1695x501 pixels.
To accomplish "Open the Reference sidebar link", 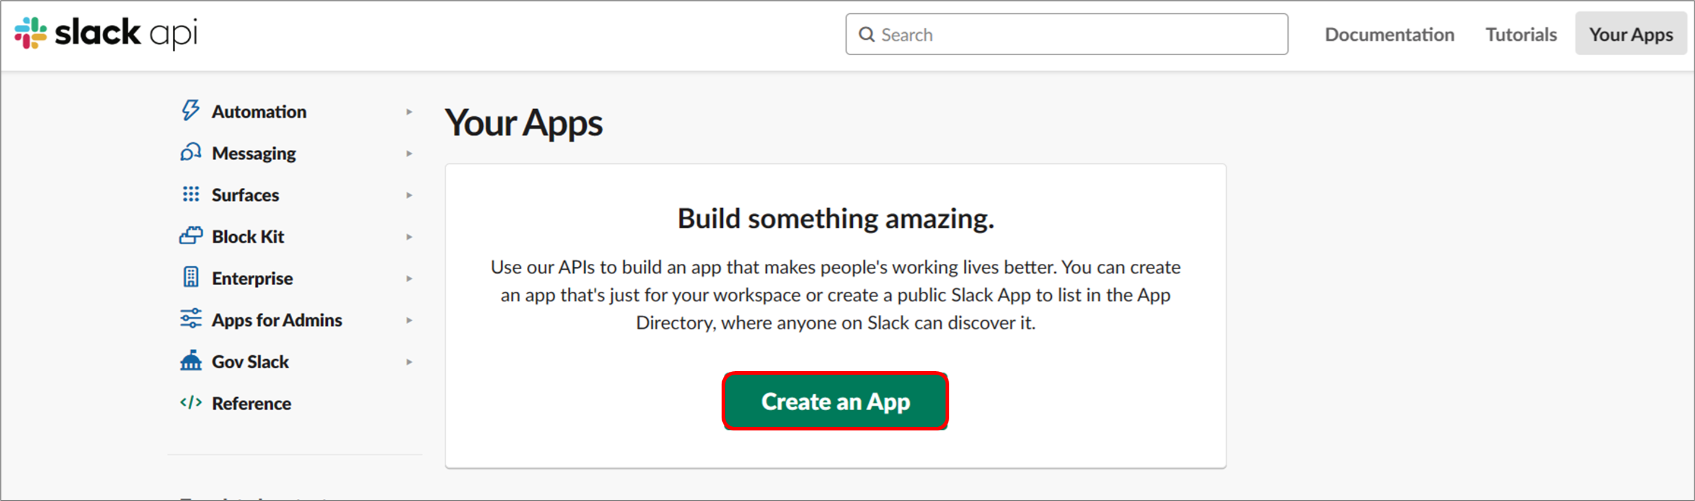I will point(251,403).
